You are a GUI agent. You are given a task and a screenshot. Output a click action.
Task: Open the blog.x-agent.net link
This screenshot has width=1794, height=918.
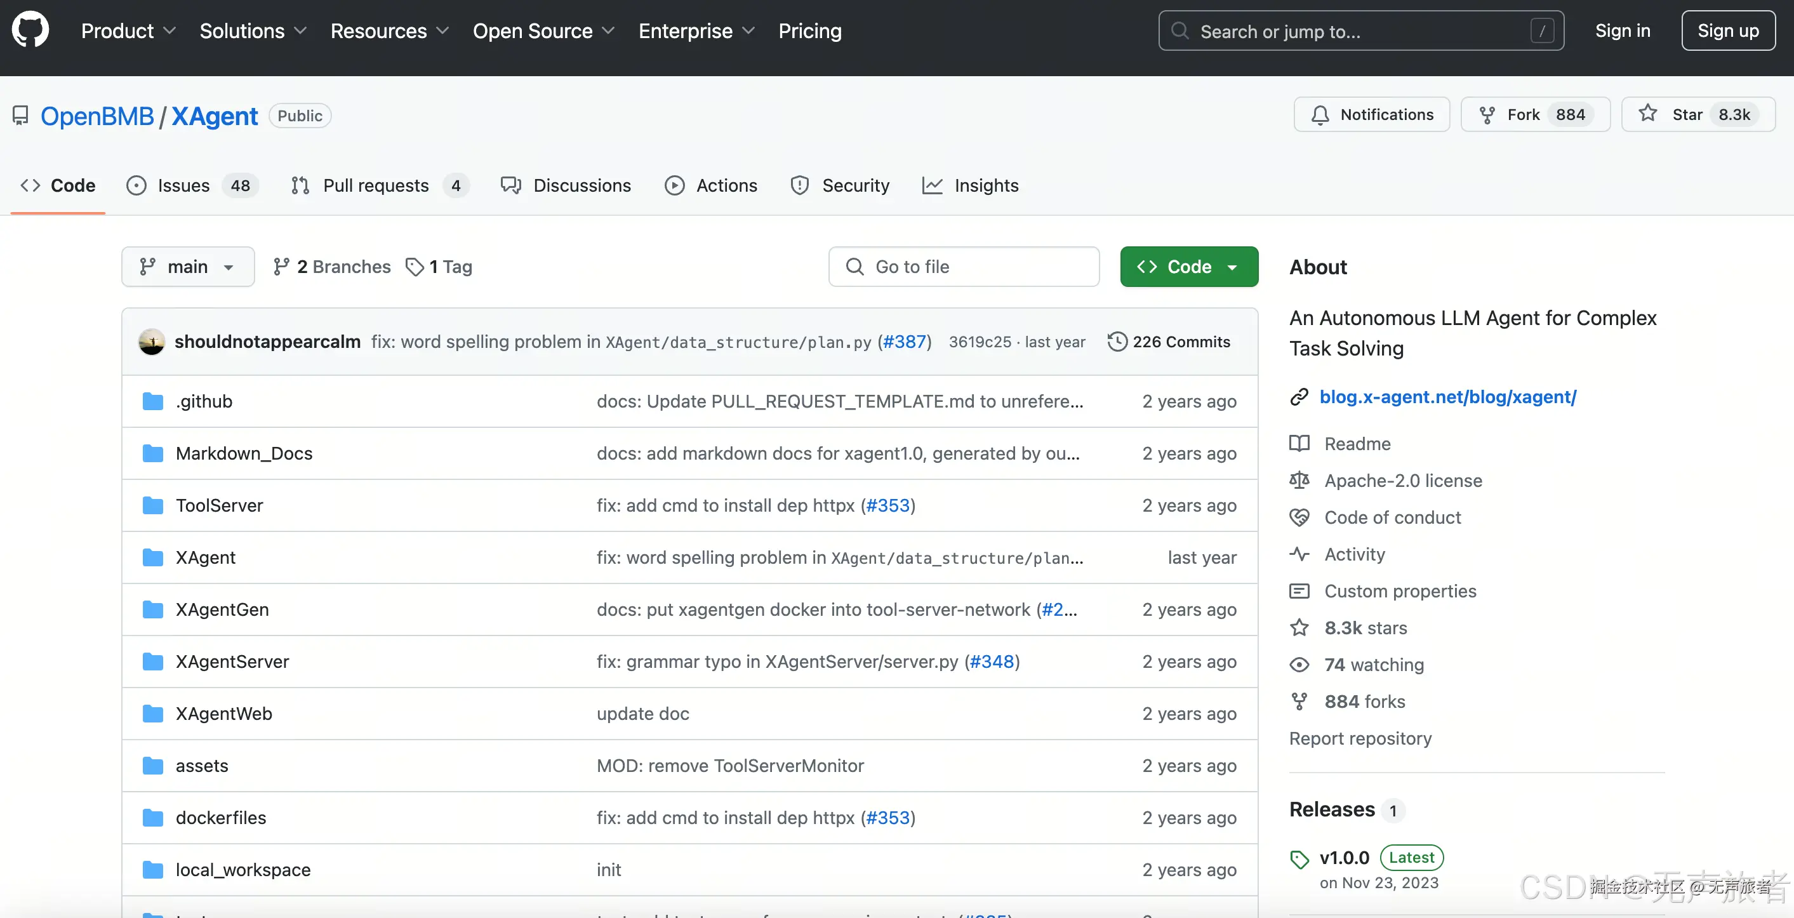point(1447,397)
